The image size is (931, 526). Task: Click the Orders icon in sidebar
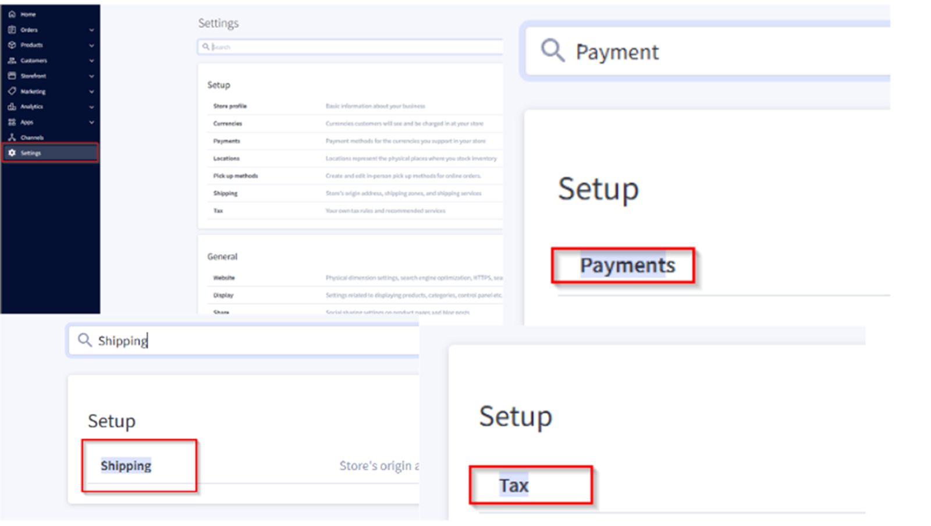[x=12, y=30]
